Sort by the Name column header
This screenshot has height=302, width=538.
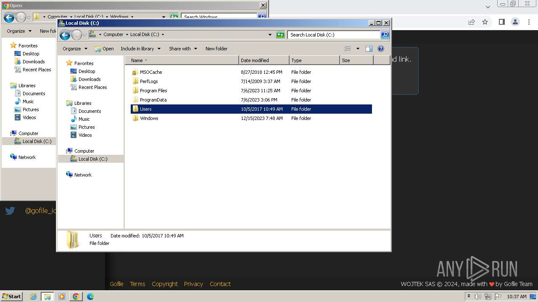pos(182,60)
